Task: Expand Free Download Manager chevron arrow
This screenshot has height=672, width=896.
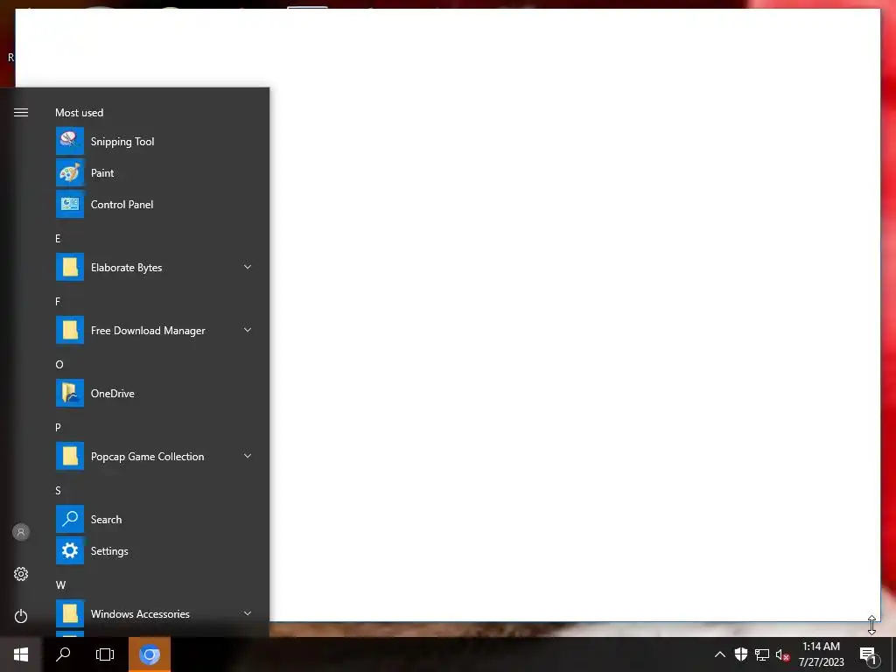Action: [x=248, y=330]
